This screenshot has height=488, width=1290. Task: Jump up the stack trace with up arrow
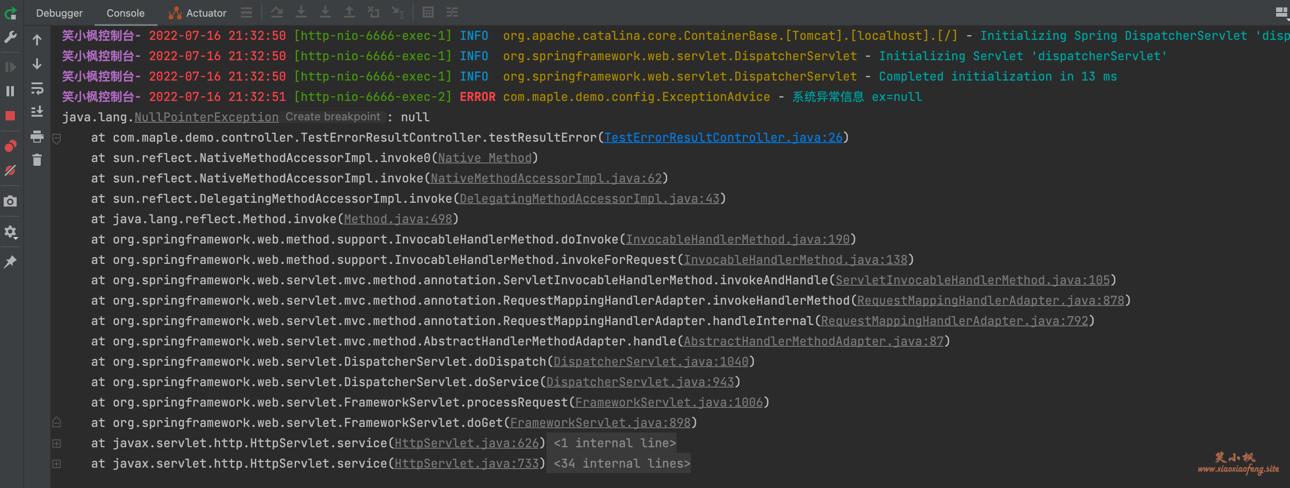(x=37, y=39)
